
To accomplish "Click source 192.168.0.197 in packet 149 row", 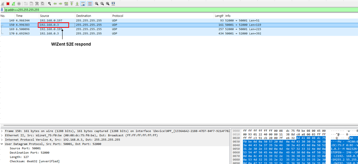I will click(x=51, y=20).
